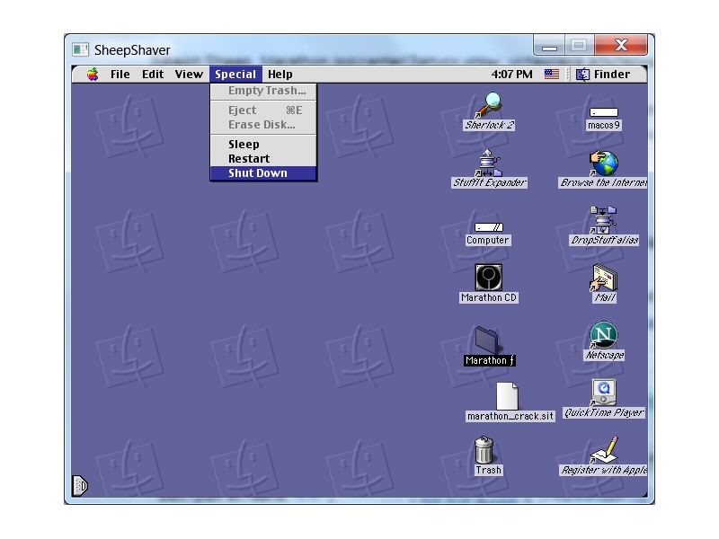
Task: Choose Sleep from the Special menu
Action: point(263,145)
